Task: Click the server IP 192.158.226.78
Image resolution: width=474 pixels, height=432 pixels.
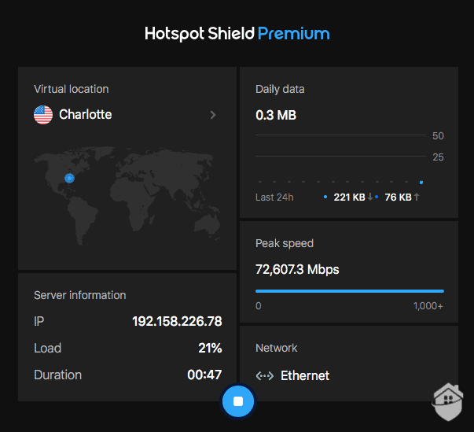Action: (177, 321)
